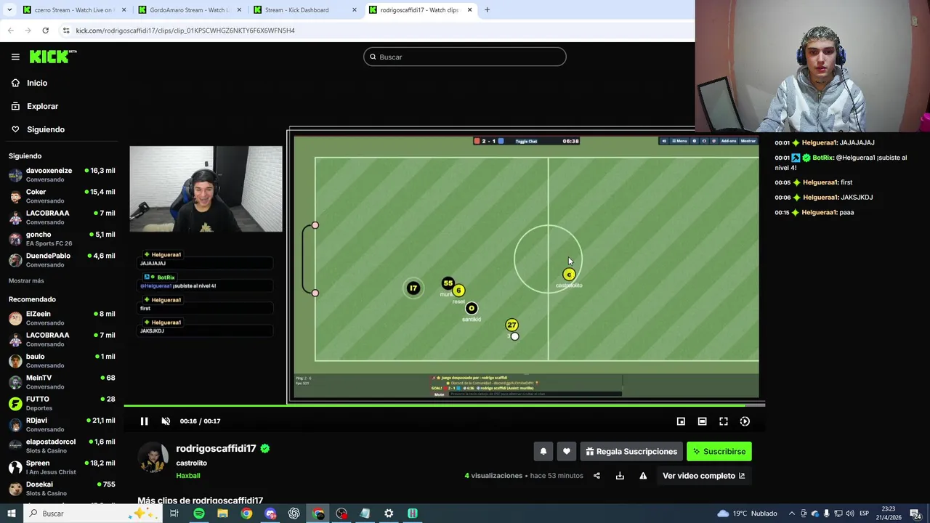Go back in browser history
The image size is (930, 523).
point(10,31)
